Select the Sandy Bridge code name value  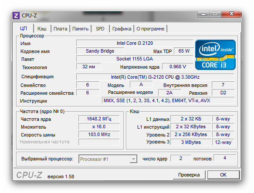100,51
